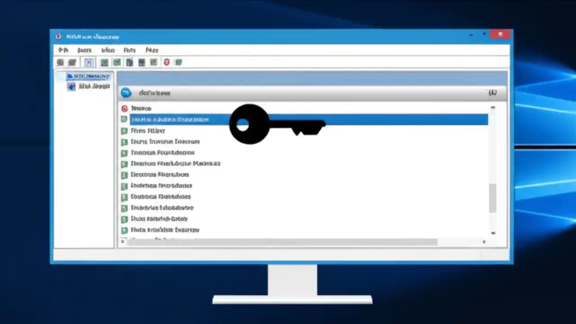Click the red Service entry at the list top

click(x=141, y=108)
